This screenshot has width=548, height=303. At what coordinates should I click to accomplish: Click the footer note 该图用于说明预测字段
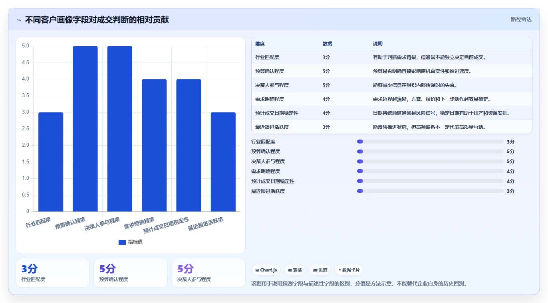(x=359, y=284)
